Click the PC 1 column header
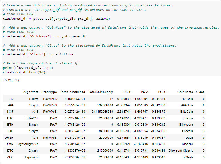The image size is (221, 164). click(127, 92)
